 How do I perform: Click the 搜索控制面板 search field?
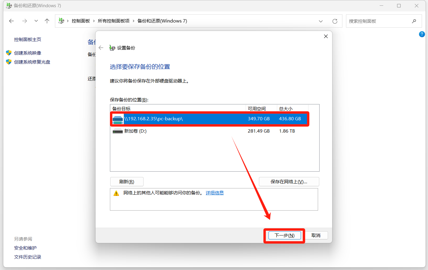coord(378,21)
